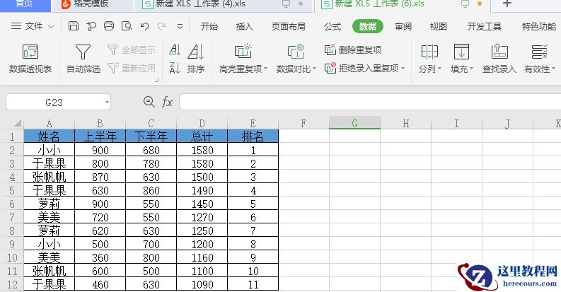The height and width of the screenshot is (292, 561).
Task: Click 拒绝录入重复项 option
Action: (x=362, y=68)
